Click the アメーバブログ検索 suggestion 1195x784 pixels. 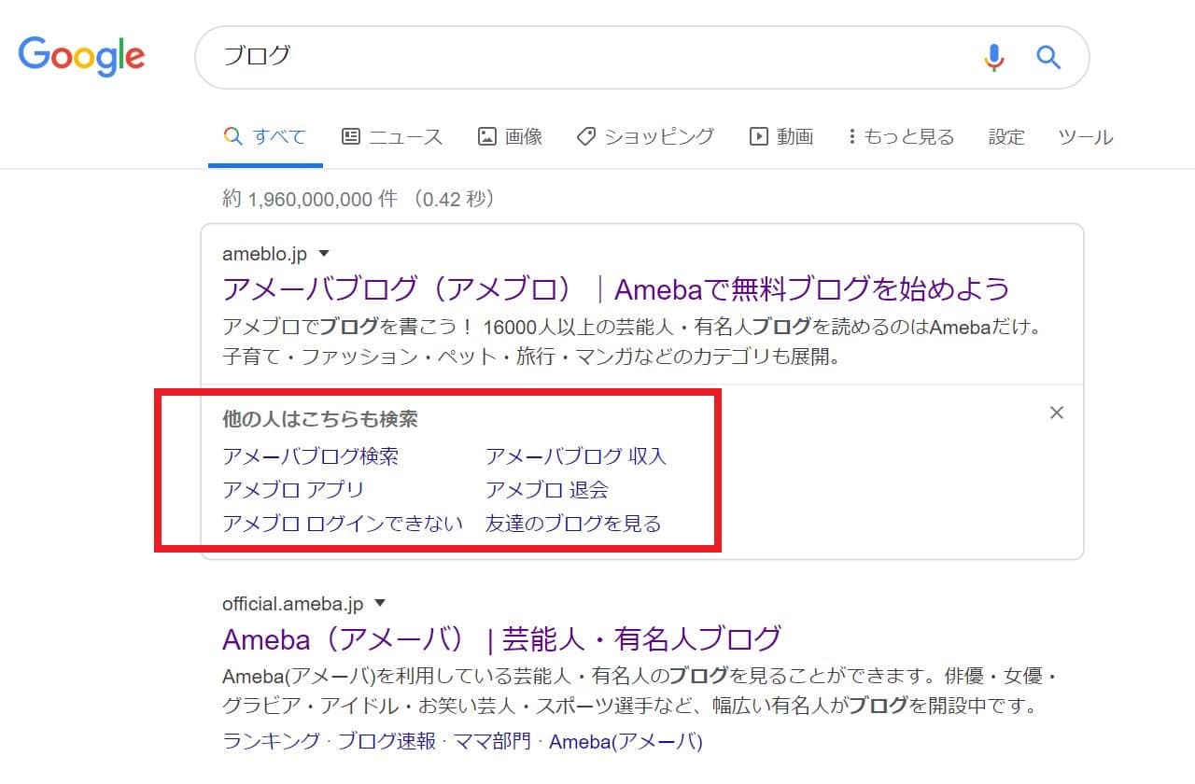click(x=311, y=456)
